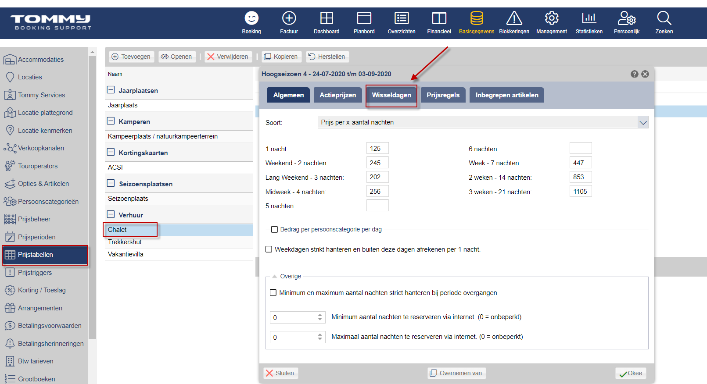The image size is (707, 384).
Task: Click the Sluiten button
Action: click(x=280, y=373)
